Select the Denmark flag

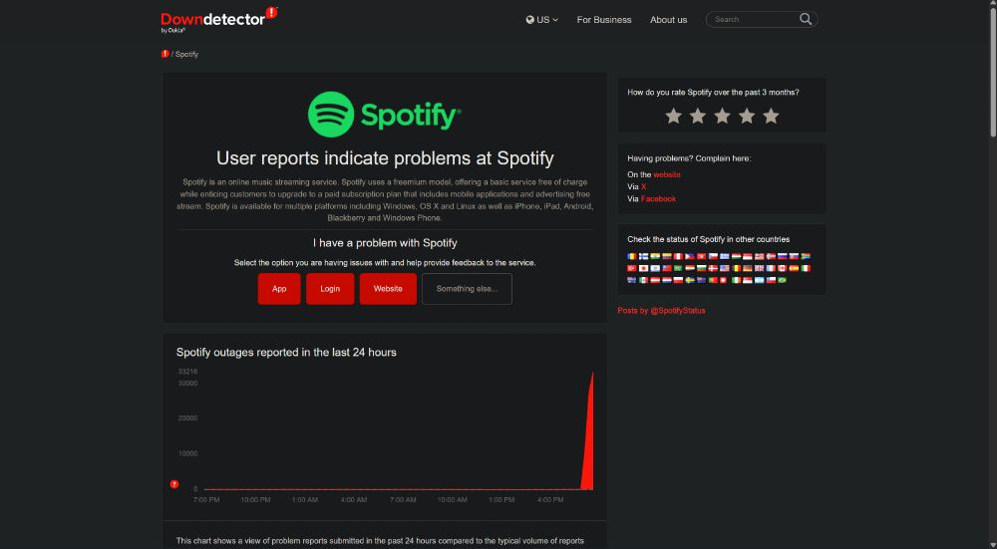click(714, 268)
